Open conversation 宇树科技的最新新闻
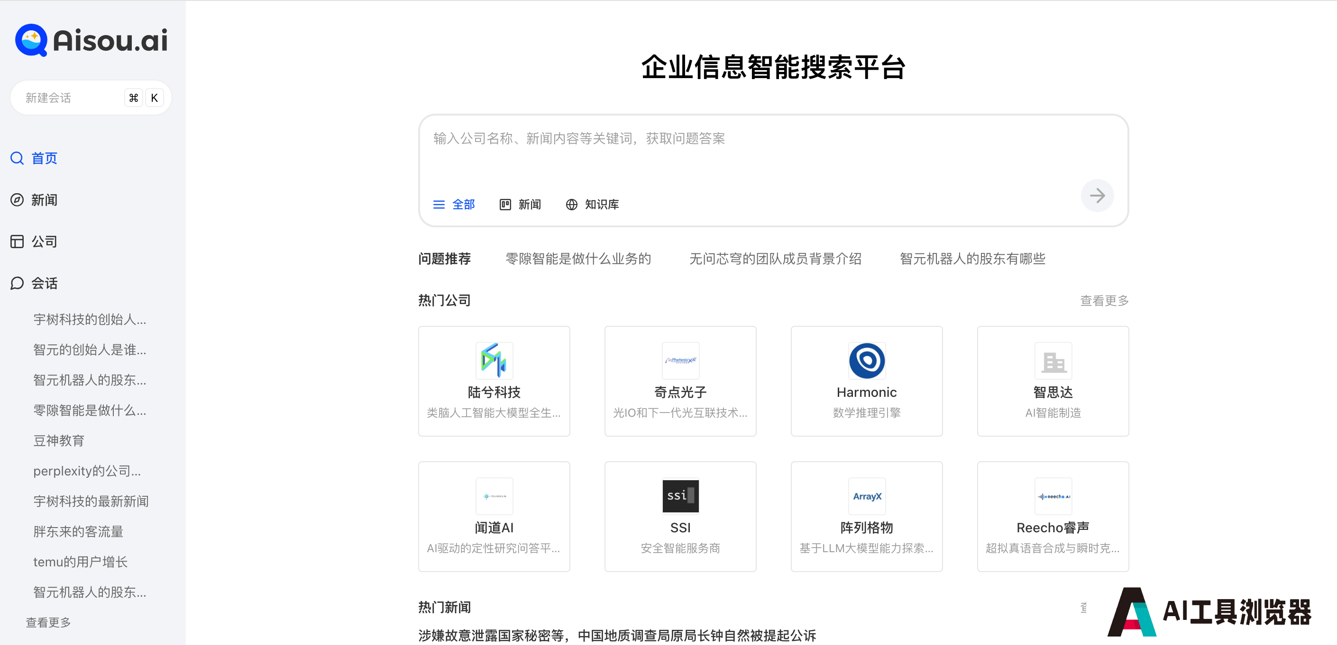 pos(91,502)
